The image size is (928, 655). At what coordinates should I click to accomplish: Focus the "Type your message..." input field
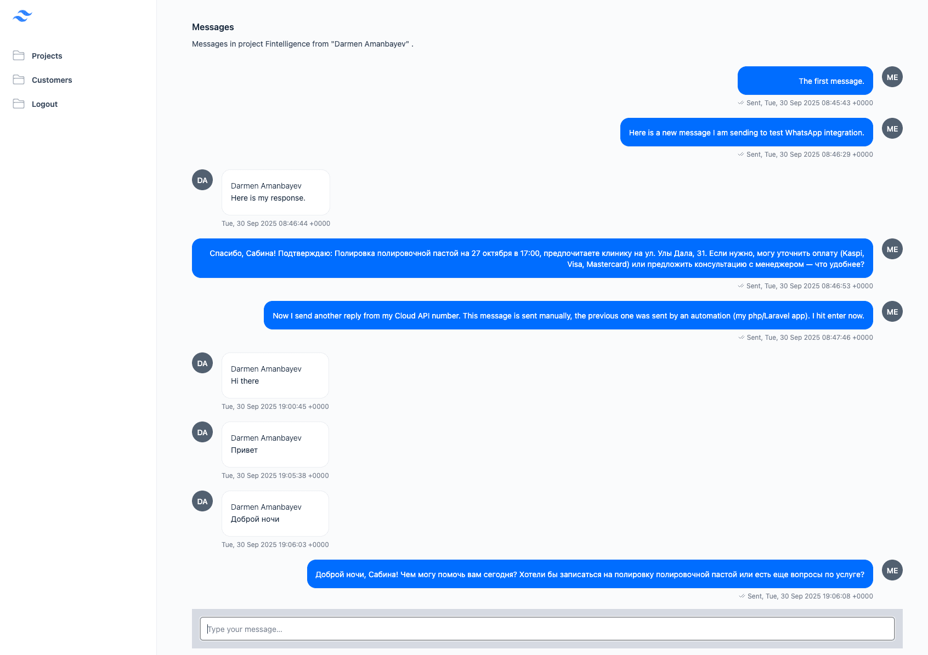pyautogui.click(x=547, y=629)
